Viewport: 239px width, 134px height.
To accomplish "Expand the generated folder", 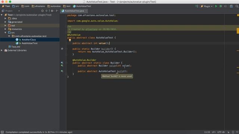I will (x=5, y=22).
